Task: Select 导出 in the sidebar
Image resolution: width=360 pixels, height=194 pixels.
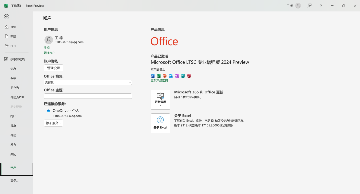Action: (x=13, y=135)
